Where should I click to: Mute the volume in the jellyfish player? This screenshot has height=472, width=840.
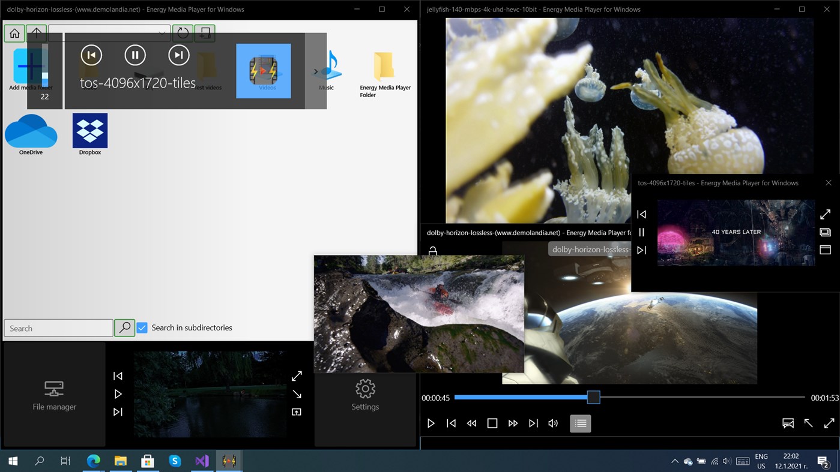point(552,423)
